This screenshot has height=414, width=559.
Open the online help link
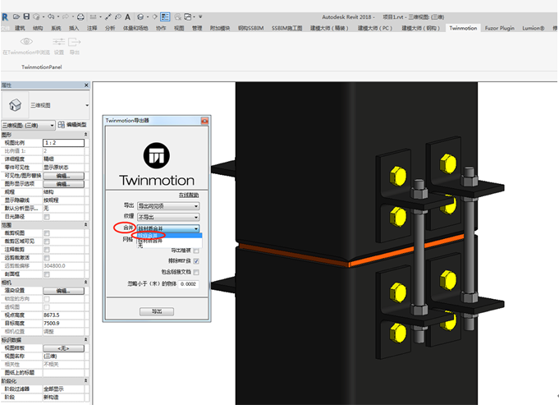pyautogui.click(x=189, y=195)
